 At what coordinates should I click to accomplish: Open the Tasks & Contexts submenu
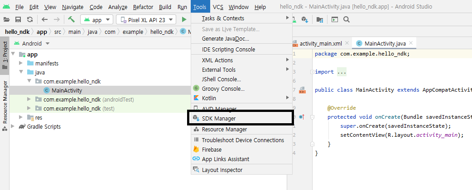click(x=241, y=19)
